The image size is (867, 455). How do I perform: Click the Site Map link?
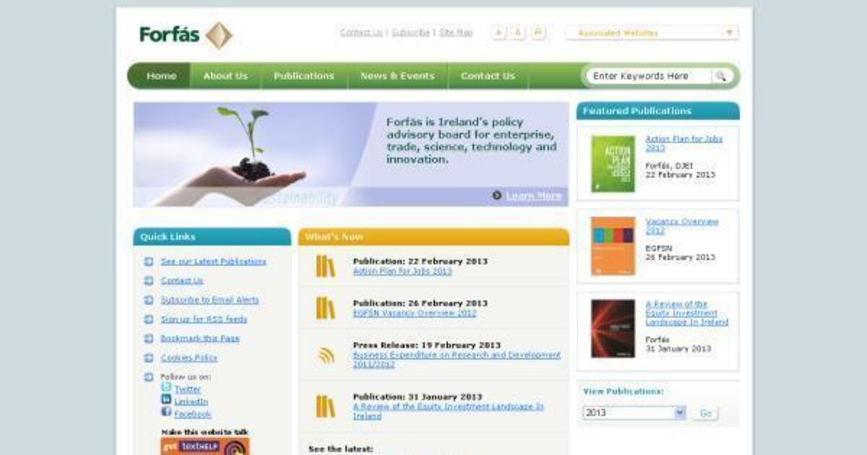coord(456,32)
